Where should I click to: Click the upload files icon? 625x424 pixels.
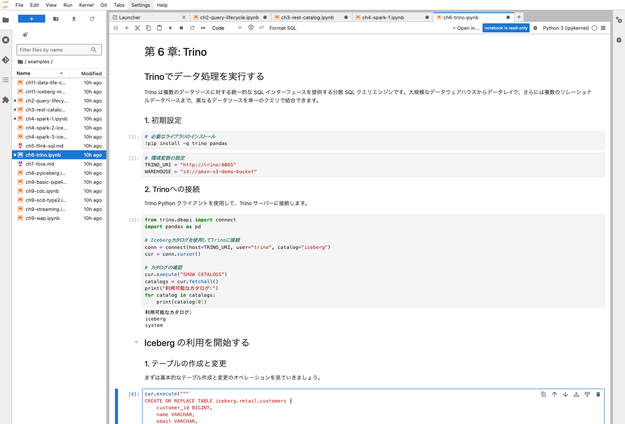point(74,19)
